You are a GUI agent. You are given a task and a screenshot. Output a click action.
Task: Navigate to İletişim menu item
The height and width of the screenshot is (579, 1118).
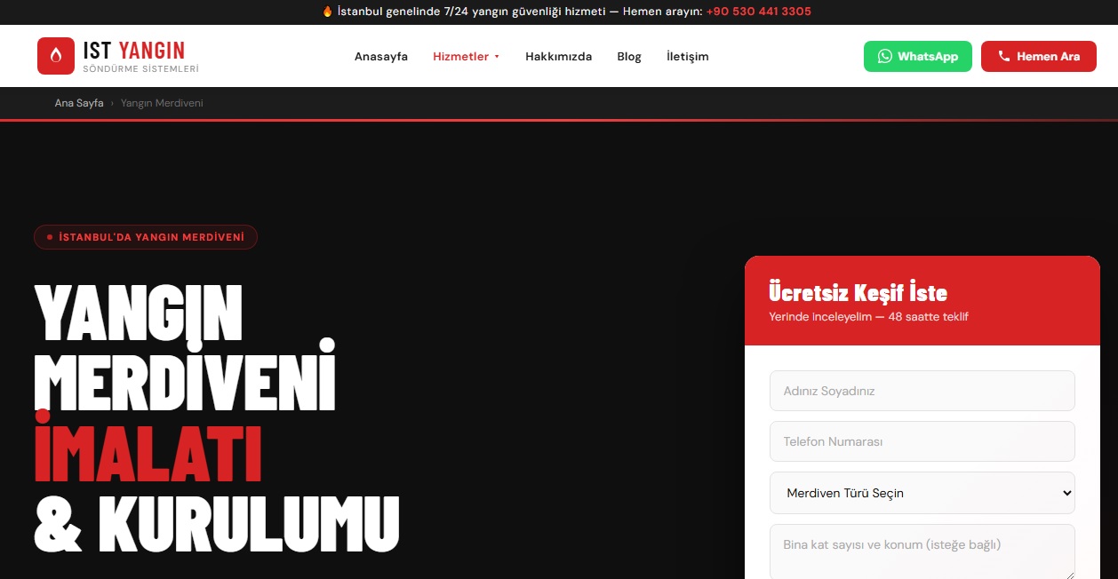[x=687, y=56]
